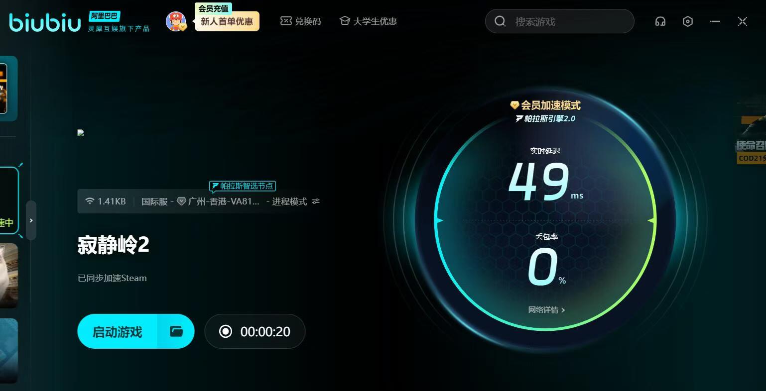Select the currently accelerating game card
Screen dimensions: 766x391
coord(9,200)
